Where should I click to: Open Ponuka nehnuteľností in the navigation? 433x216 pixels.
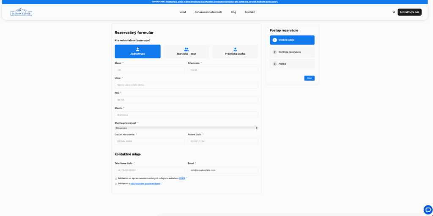coord(208,12)
